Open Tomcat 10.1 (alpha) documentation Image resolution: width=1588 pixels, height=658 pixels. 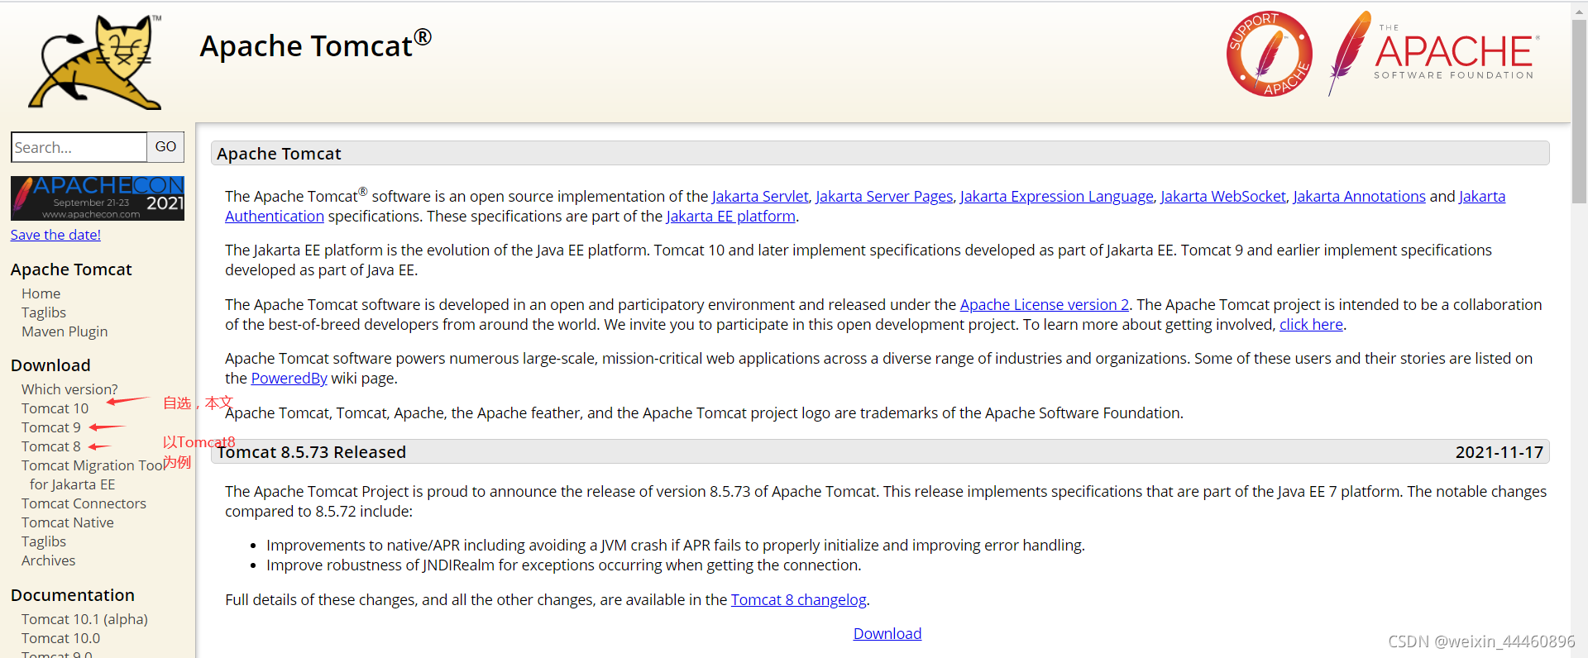(x=84, y=619)
